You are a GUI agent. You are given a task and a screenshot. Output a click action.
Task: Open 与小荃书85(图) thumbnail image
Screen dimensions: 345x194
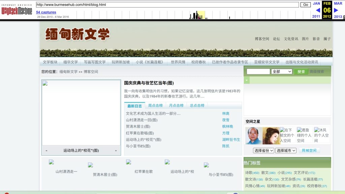[206, 165]
